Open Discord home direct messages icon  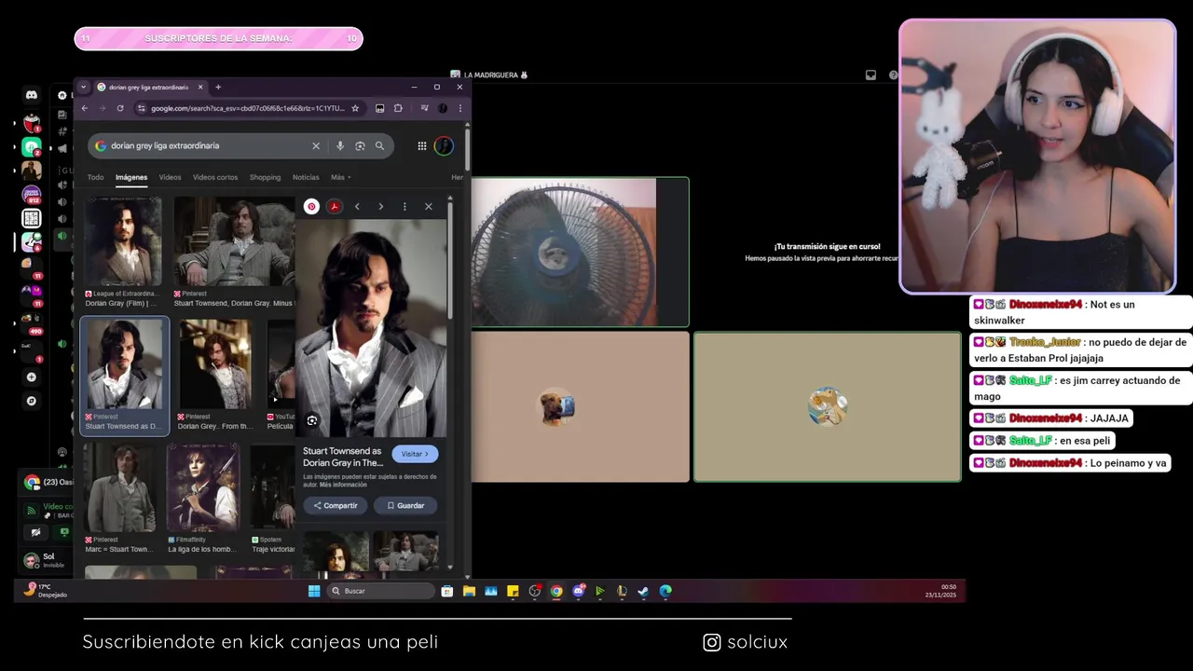click(x=32, y=95)
